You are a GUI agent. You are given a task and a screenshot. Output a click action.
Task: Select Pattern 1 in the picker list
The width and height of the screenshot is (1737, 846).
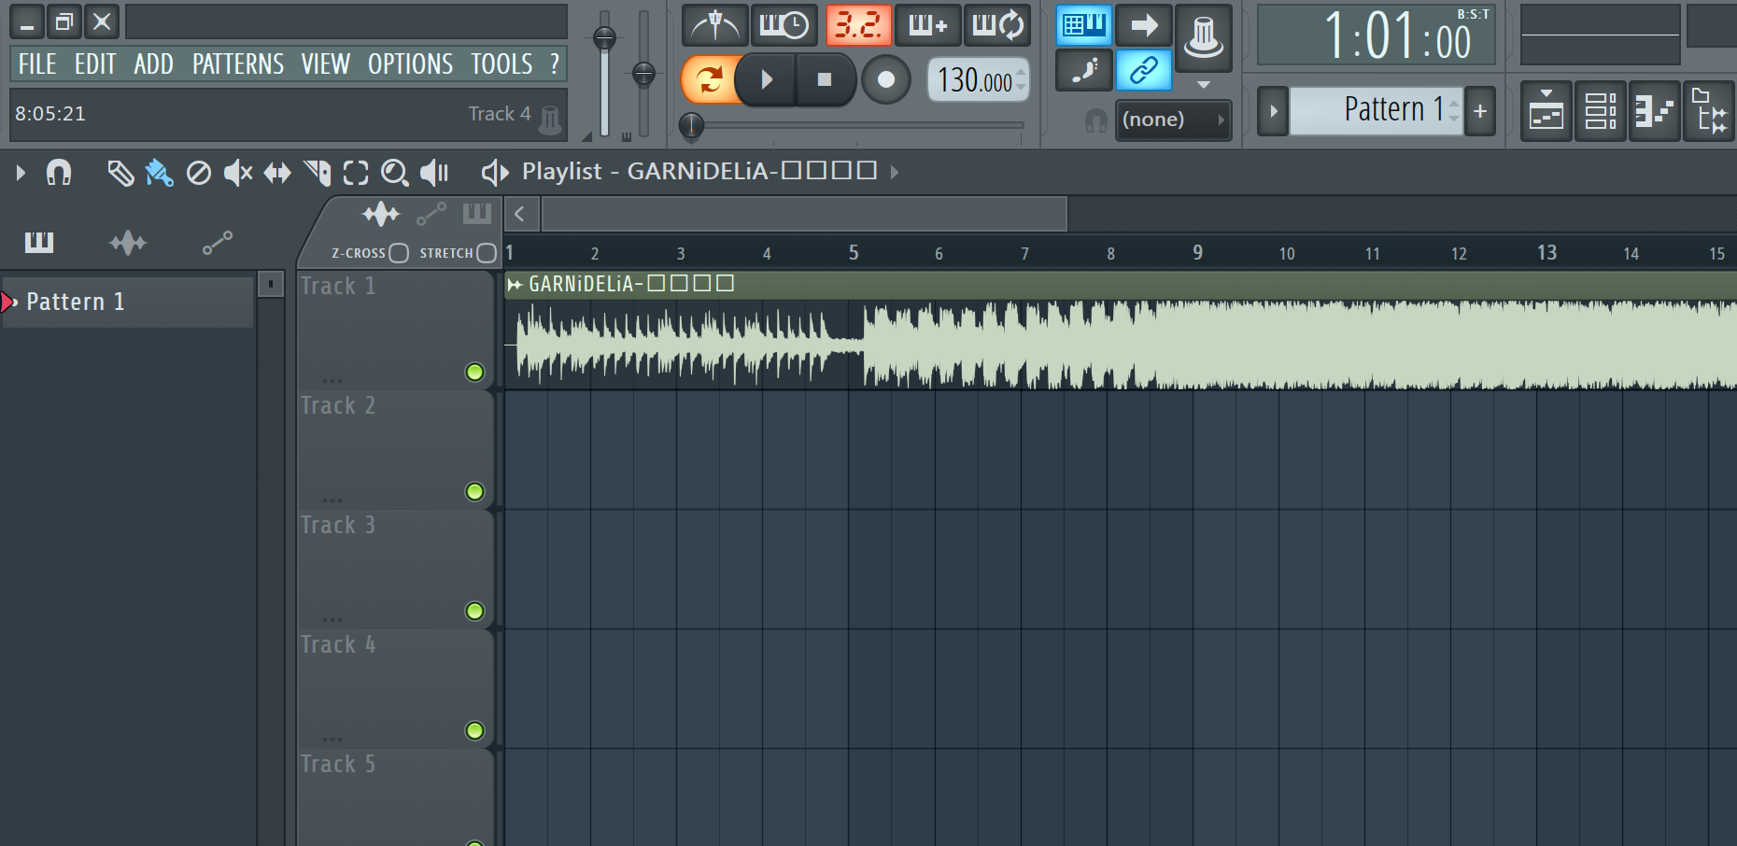128,302
